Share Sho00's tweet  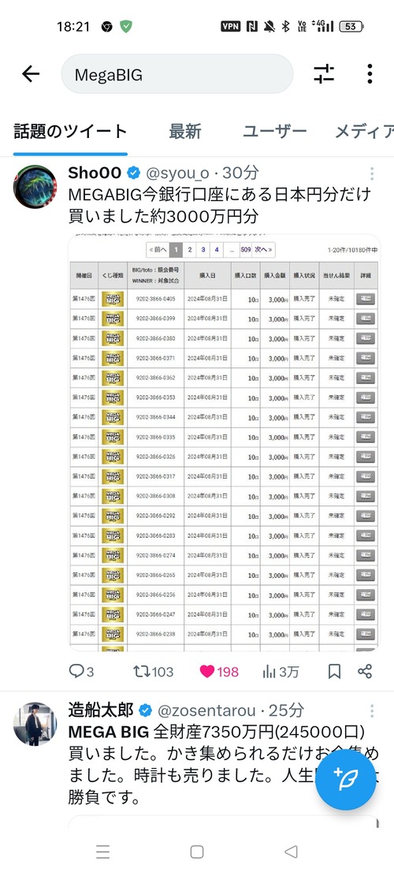365,671
